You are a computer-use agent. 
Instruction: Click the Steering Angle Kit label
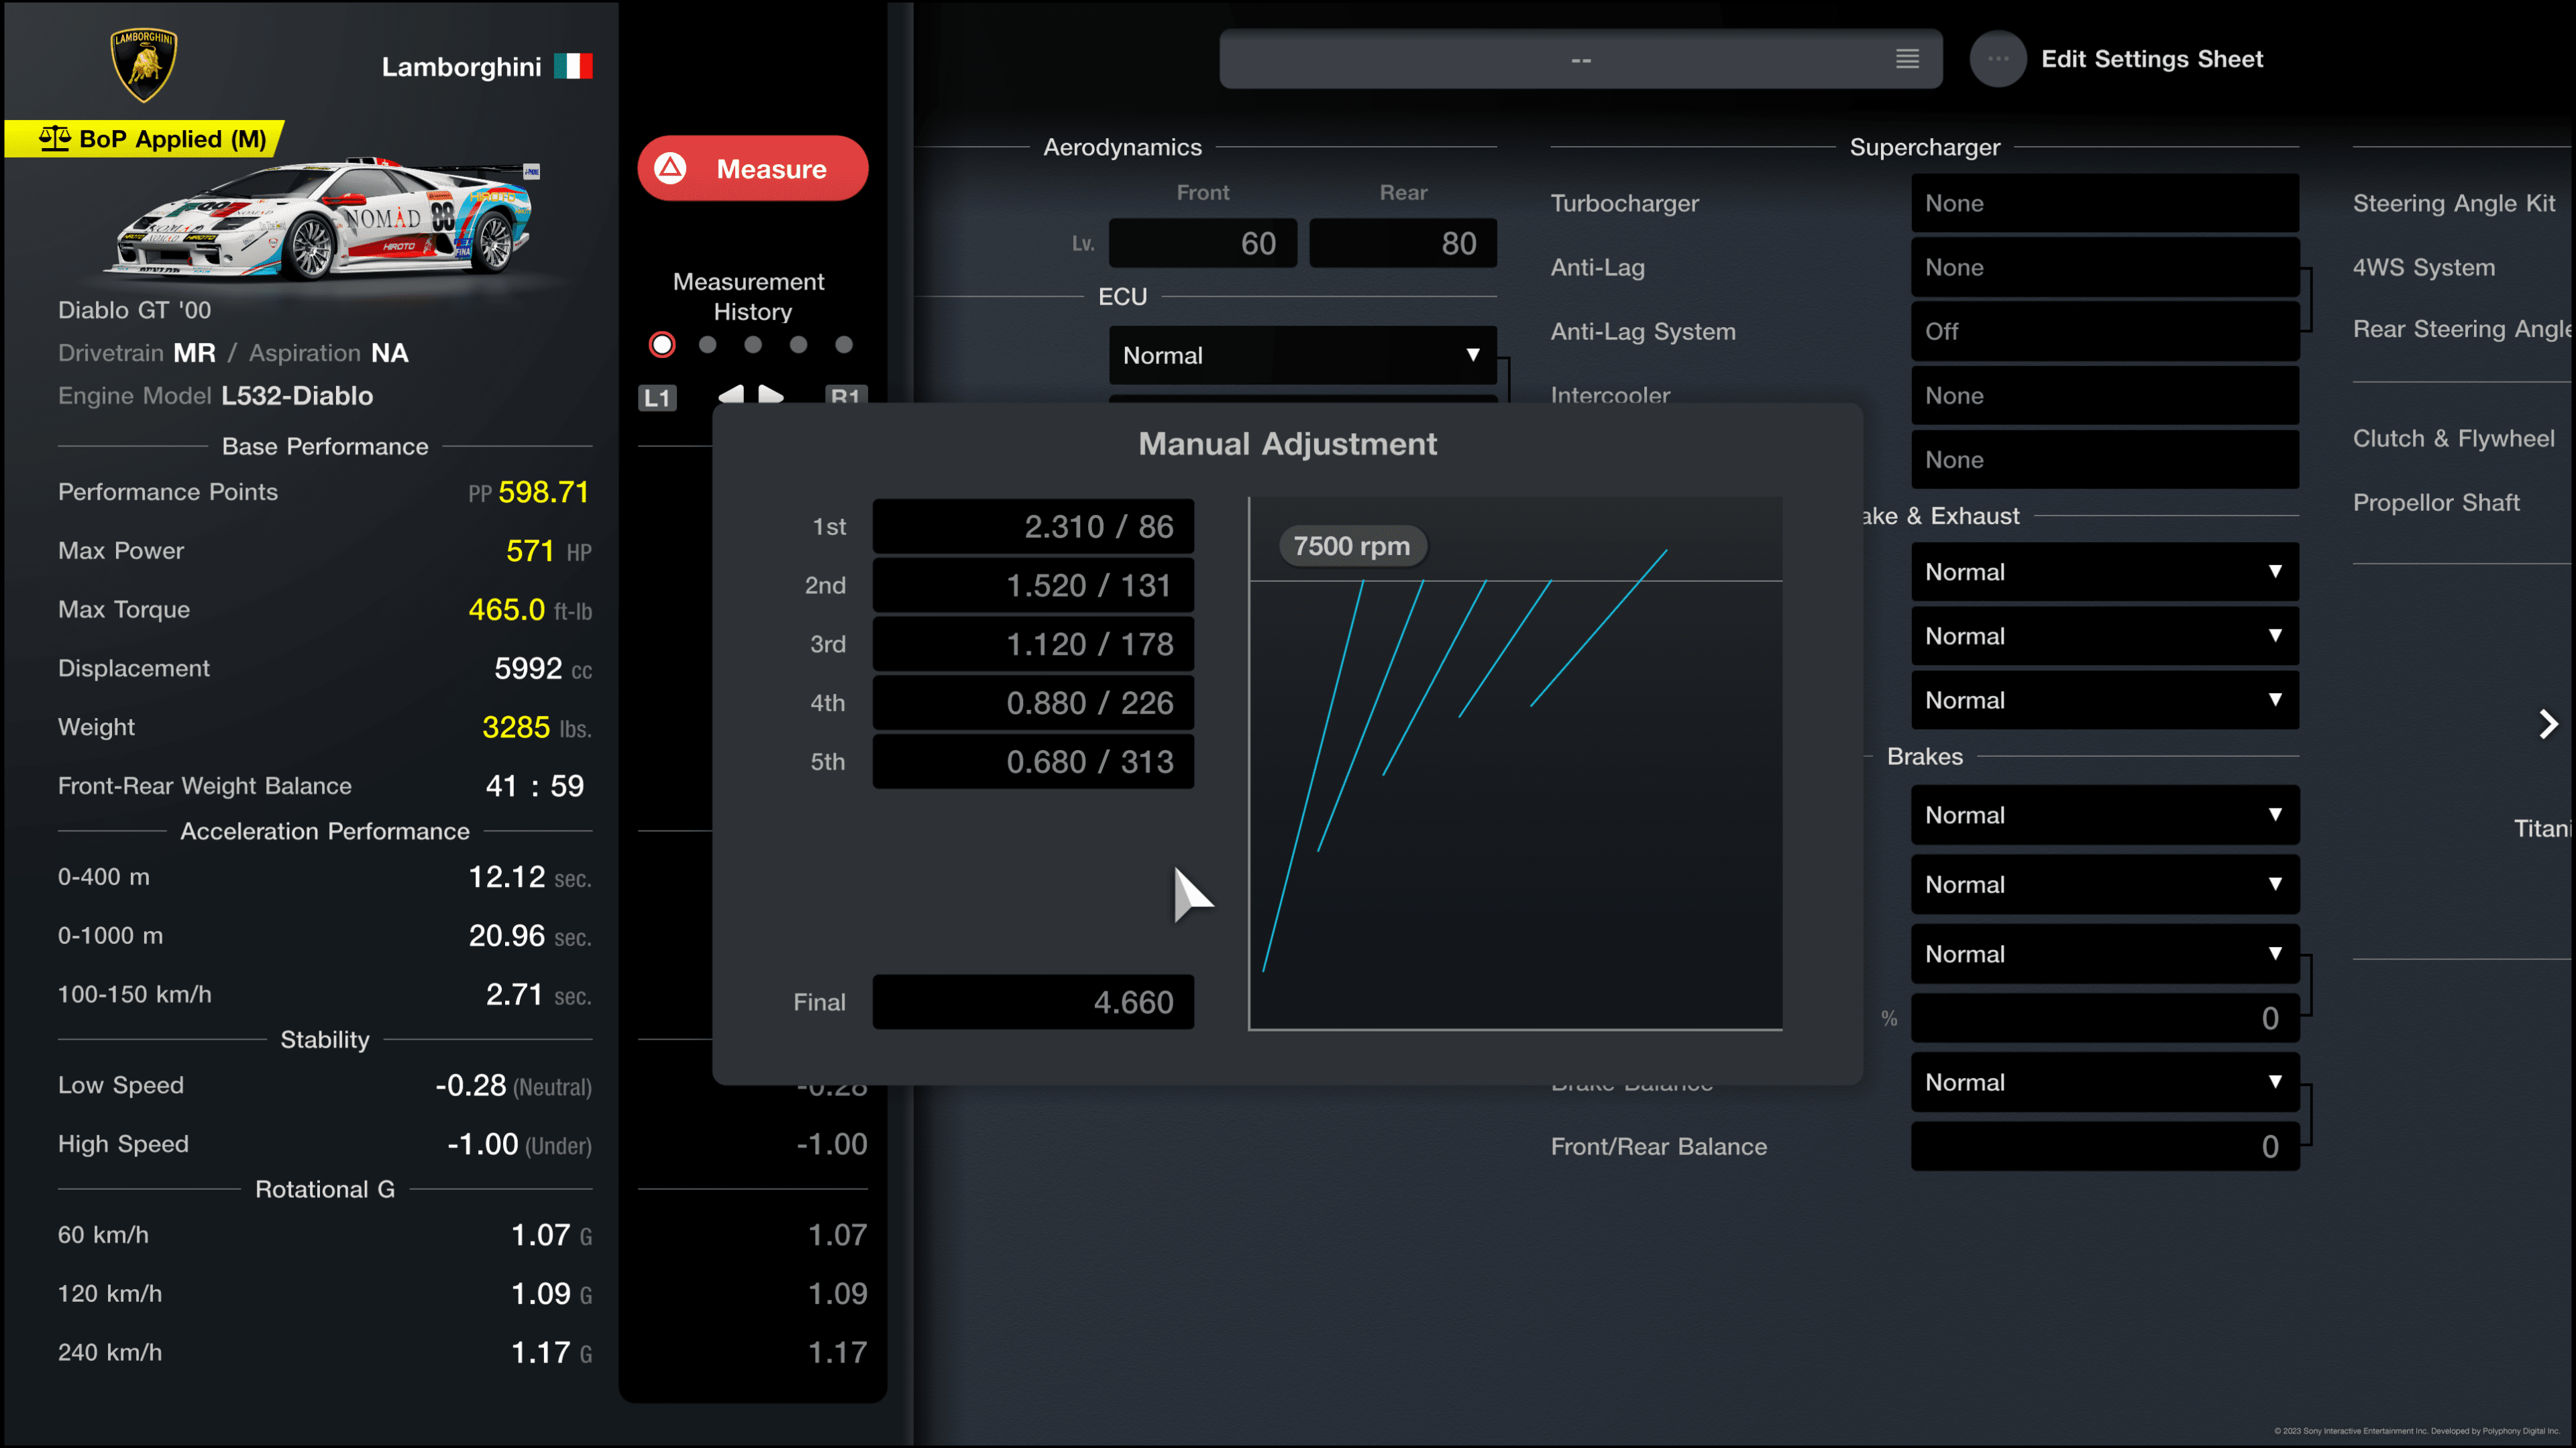[x=2453, y=203]
